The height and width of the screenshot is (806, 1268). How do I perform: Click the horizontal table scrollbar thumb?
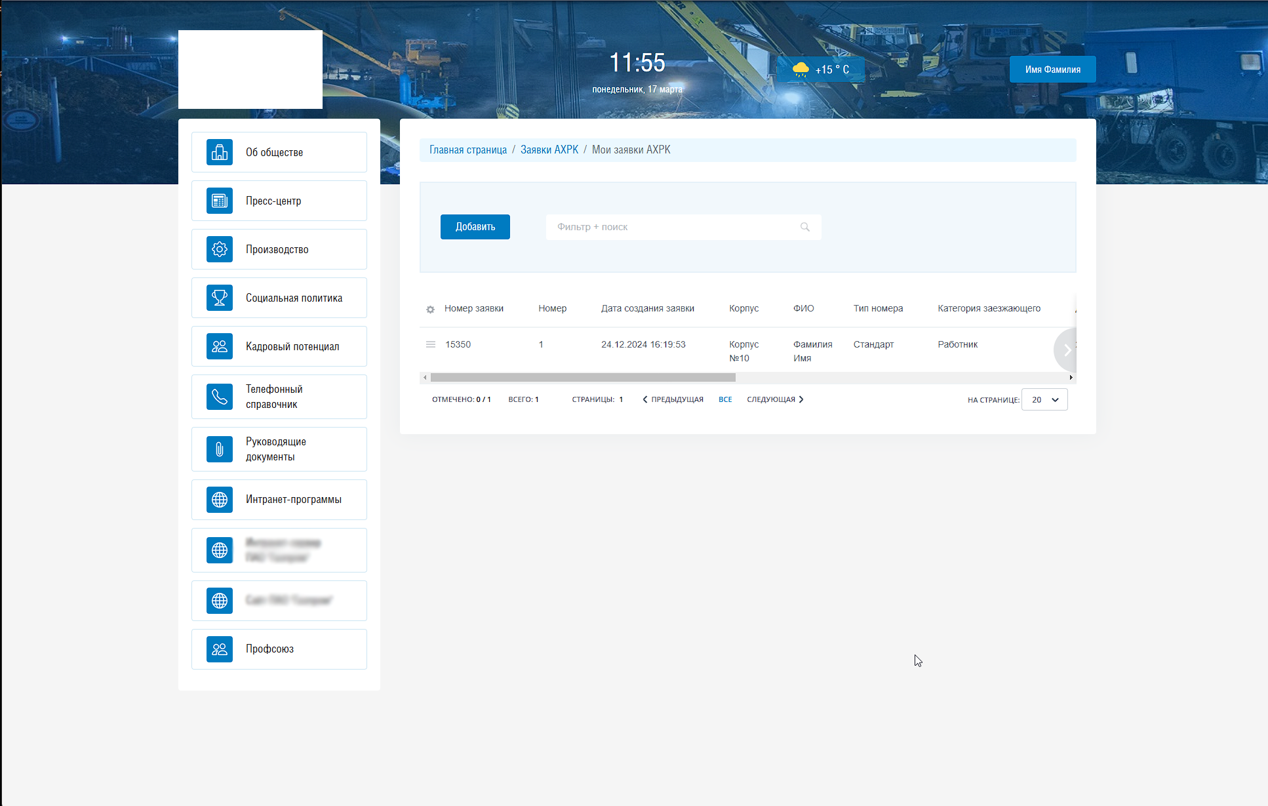coord(582,377)
